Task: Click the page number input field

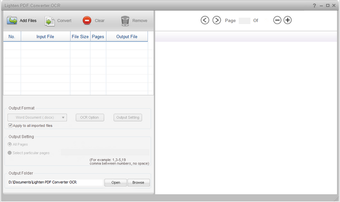Action: tap(244, 20)
